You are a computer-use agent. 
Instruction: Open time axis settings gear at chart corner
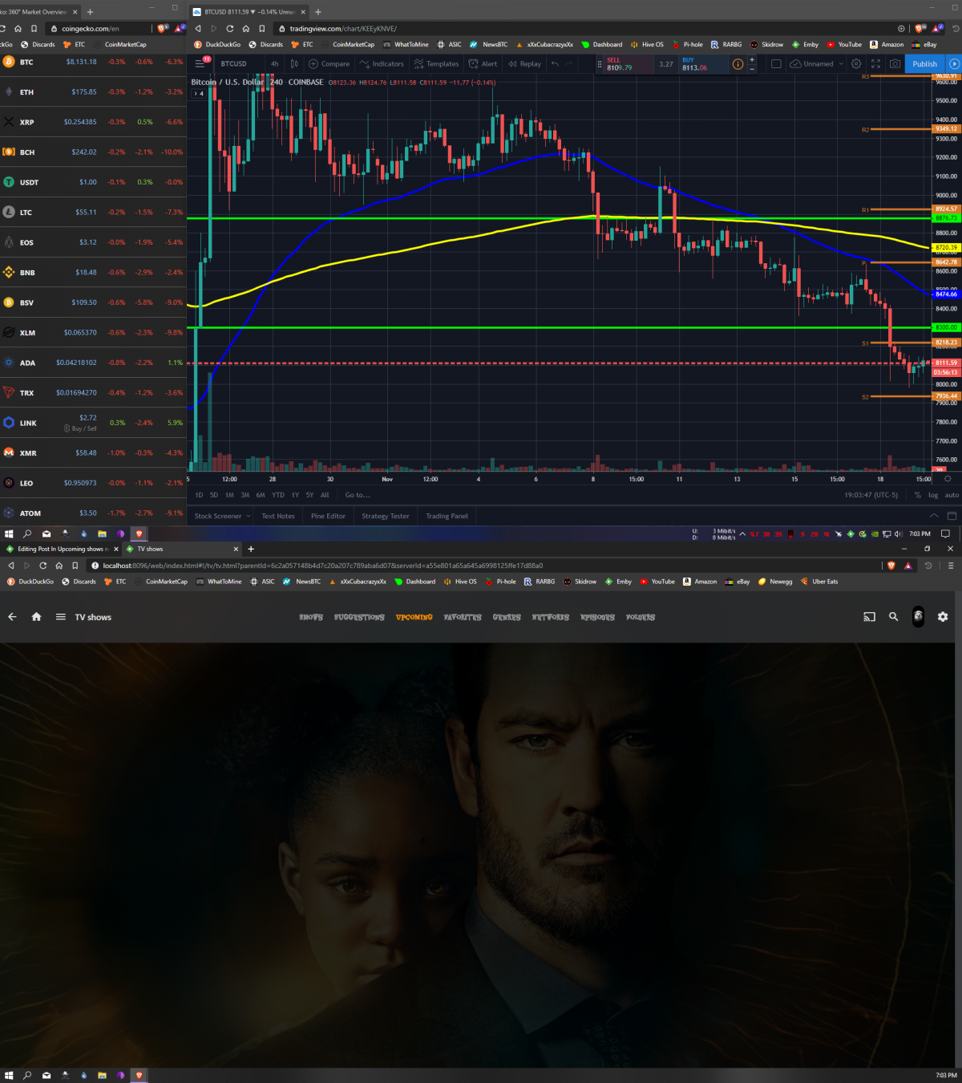coord(947,479)
